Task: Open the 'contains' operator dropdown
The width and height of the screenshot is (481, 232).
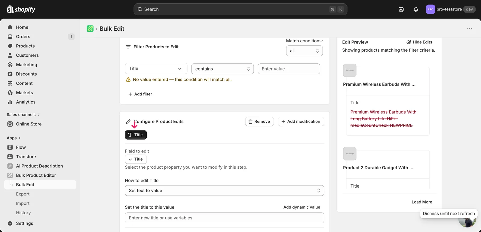Action: (222, 69)
